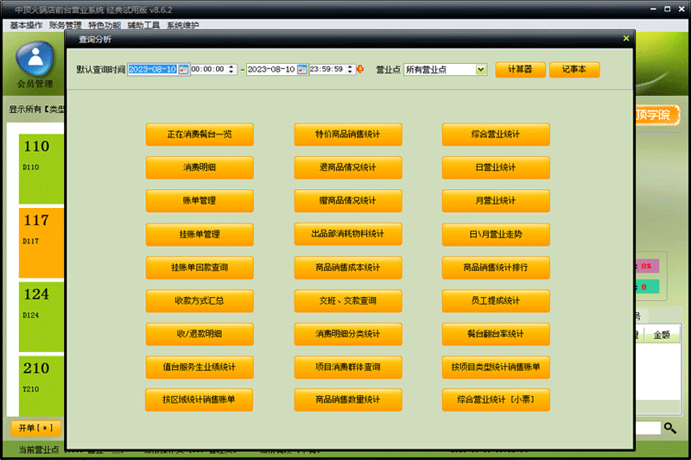
Task: Open the end date calendar picker icon
Action: 301,70
